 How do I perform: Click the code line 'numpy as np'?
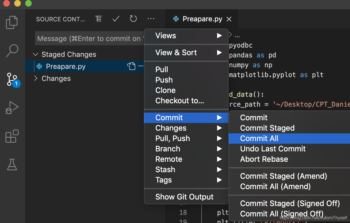point(250,65)
